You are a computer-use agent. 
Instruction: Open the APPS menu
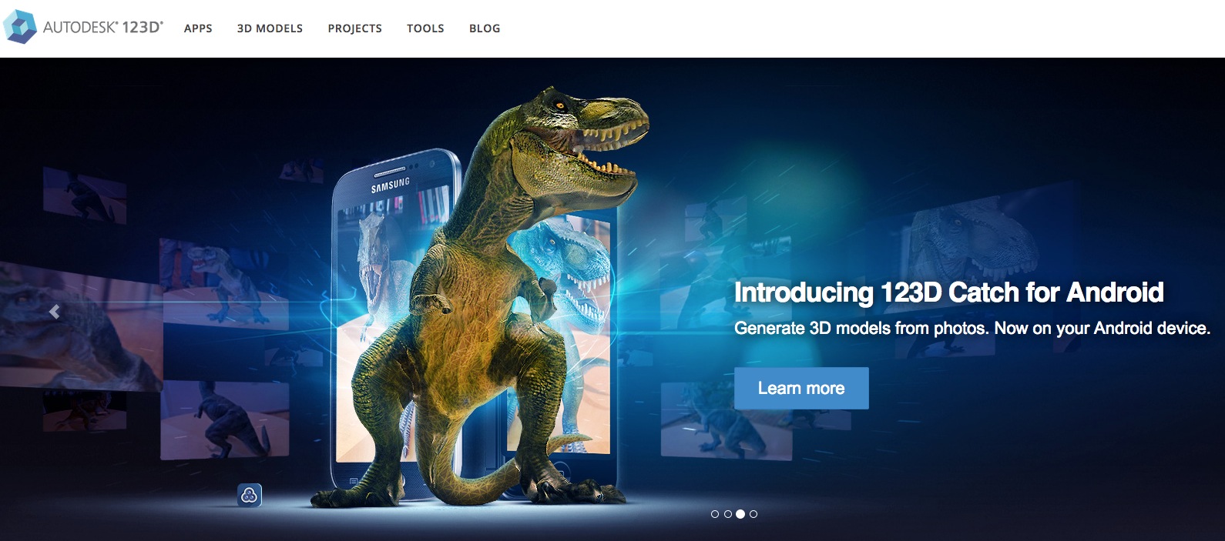coord(198,28)
